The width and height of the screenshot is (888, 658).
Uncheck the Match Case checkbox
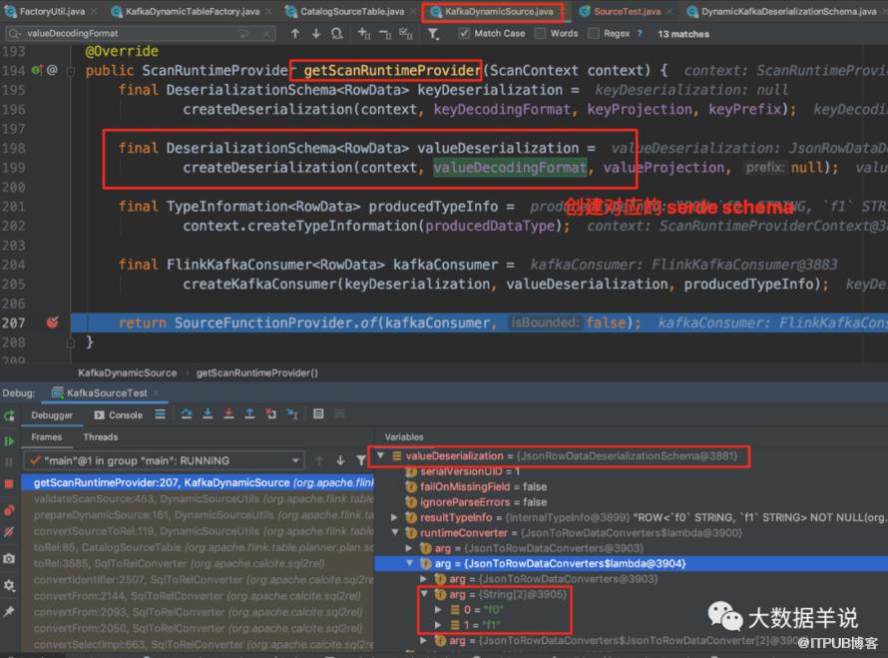click(x=464, y=33)
